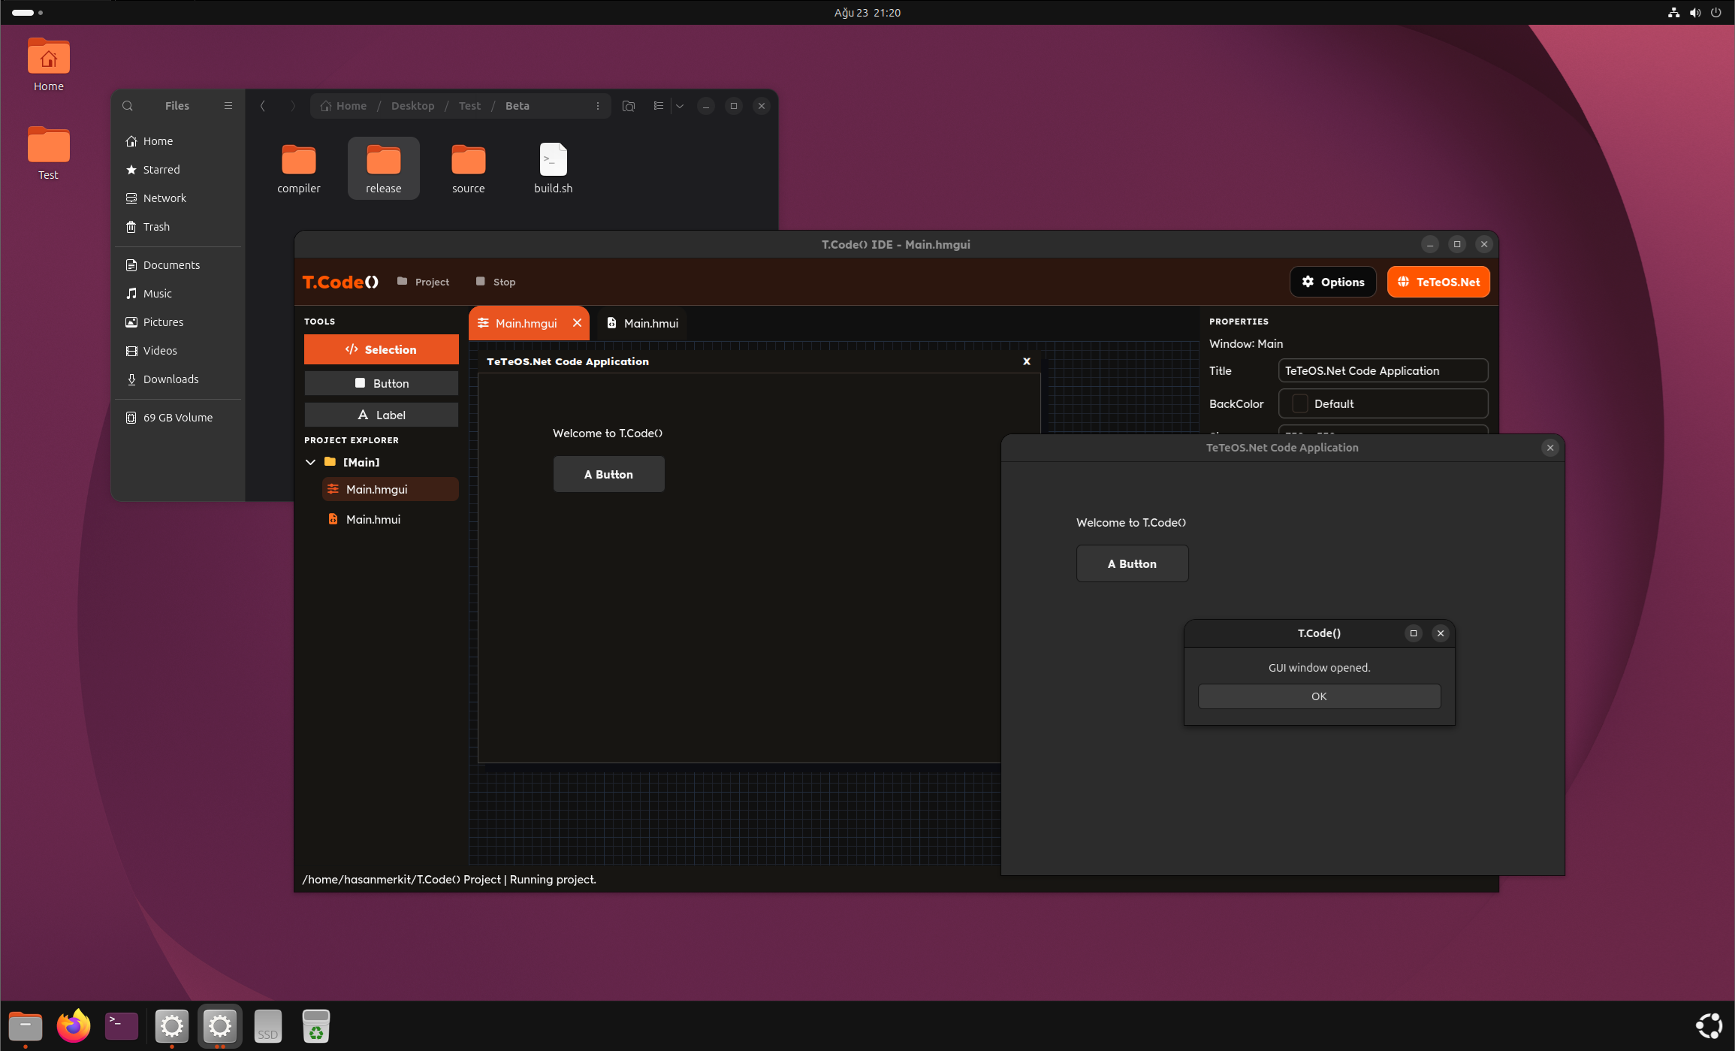Open Pictures in Files sidebar
Screen dimensions: 1735x1051
179,322
